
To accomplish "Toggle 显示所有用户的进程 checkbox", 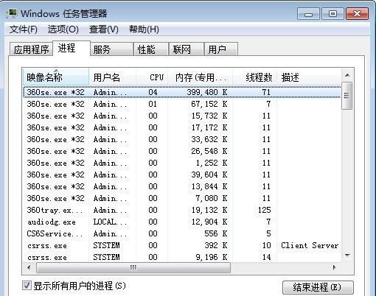I will coord(27,286).
